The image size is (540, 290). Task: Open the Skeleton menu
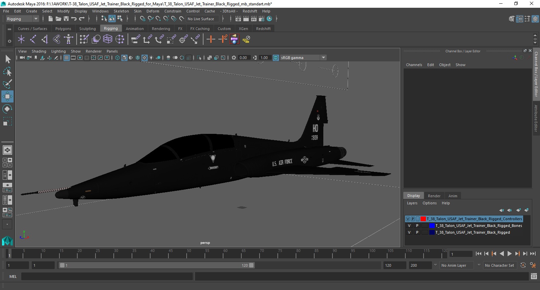click(121, 11)
